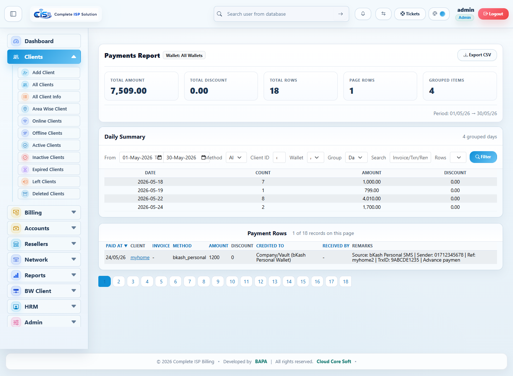The width and height of the screenshot is (513, 376).
Task: Go to pagination page 10
Action: pyautogui.click(x=232, y=282)
